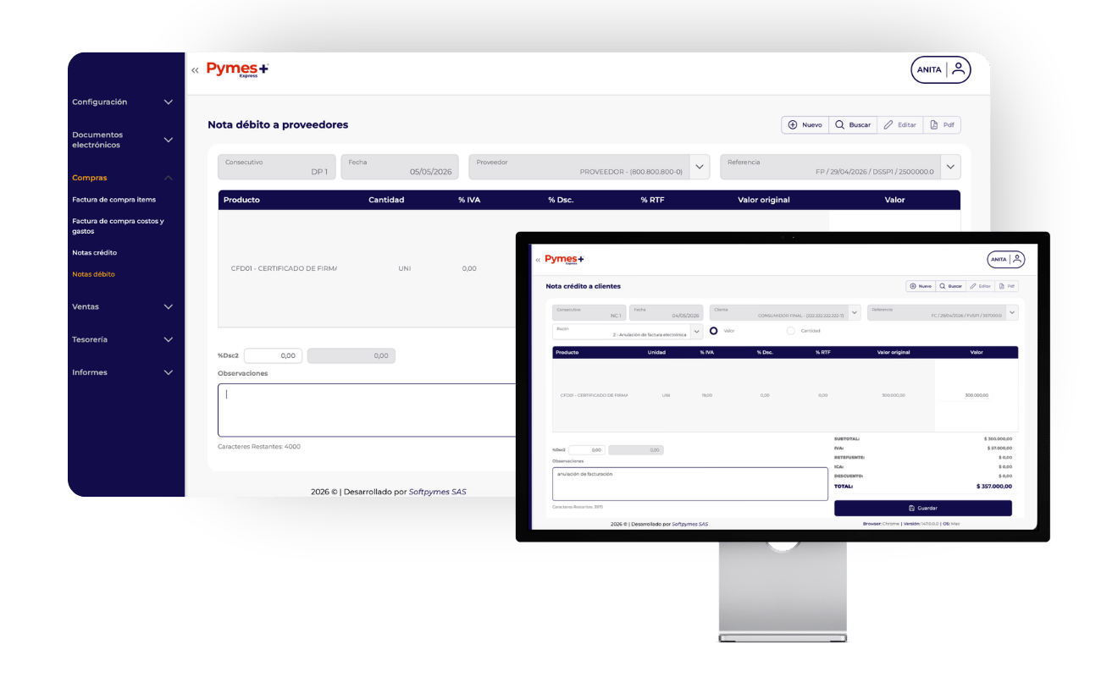This screenshot has height=677, width=1101.
Task: Click the Unidad column header in Nota crédito table
Action: [x=656, y=352]
